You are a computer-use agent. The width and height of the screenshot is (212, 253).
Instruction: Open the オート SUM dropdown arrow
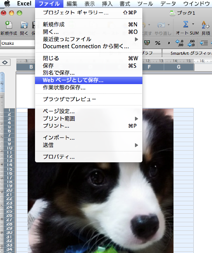(x=193, y=24)
